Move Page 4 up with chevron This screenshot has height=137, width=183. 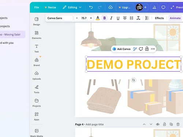(144, 124)
